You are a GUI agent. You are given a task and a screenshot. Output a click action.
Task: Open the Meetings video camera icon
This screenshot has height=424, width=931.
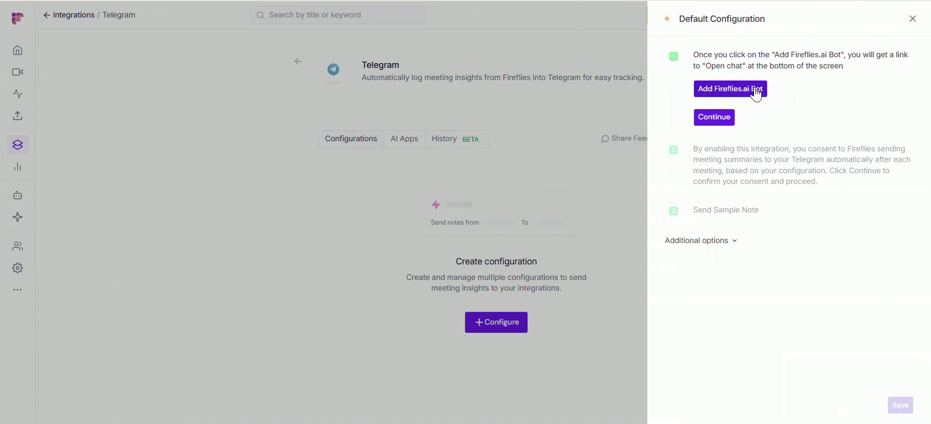point(17,72)
